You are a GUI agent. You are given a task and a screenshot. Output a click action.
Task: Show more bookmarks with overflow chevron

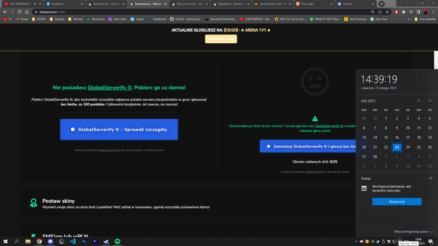408,19
